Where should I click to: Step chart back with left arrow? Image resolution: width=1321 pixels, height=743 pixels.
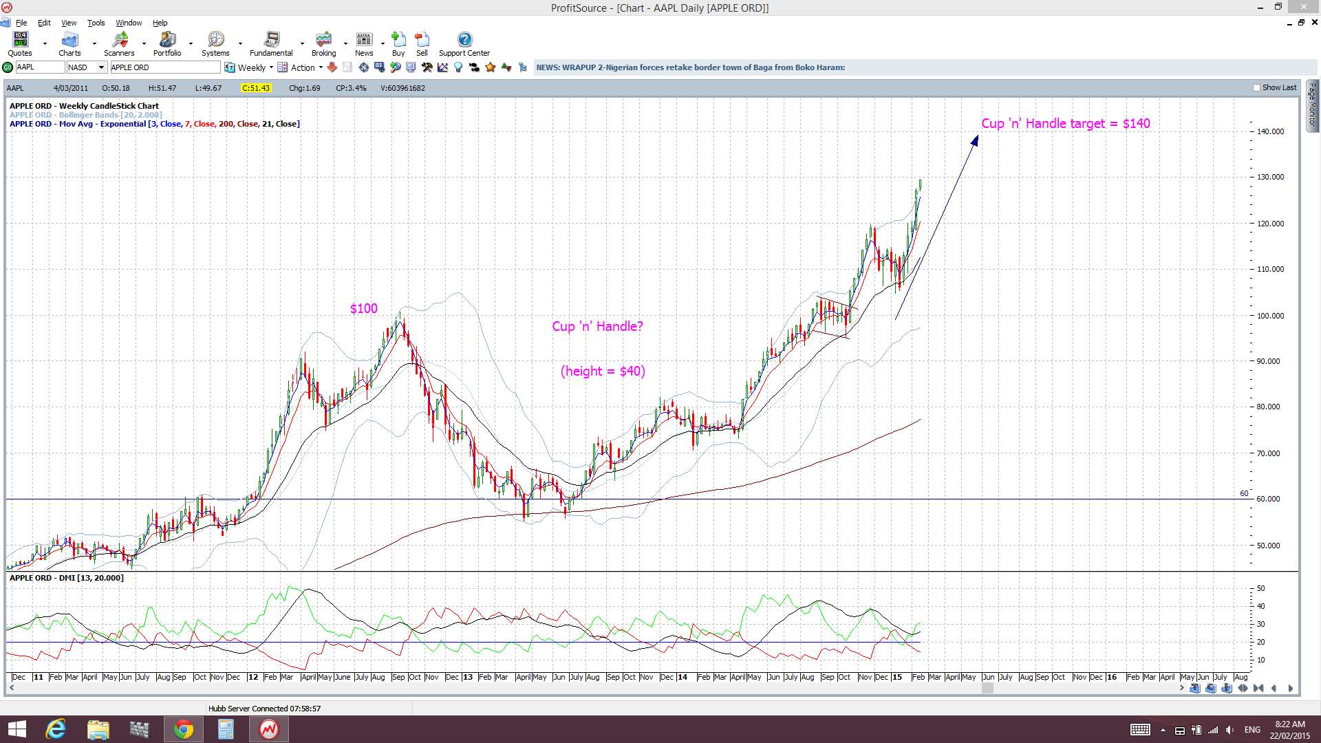[x=1274, y=688]
